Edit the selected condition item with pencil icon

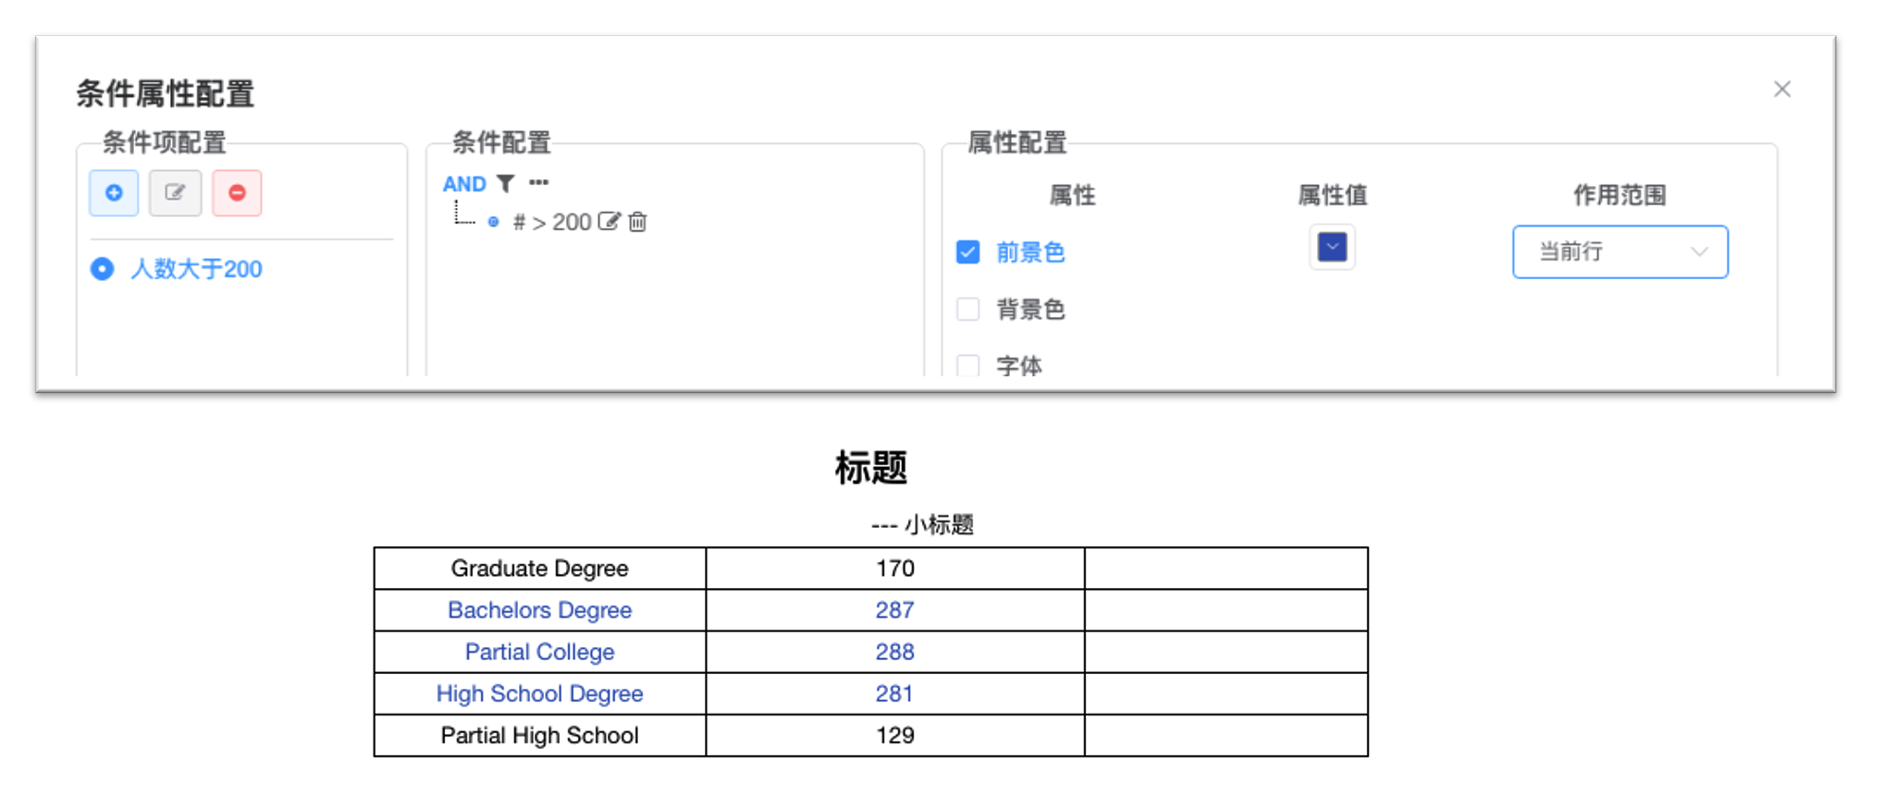[x=175, y=193]
